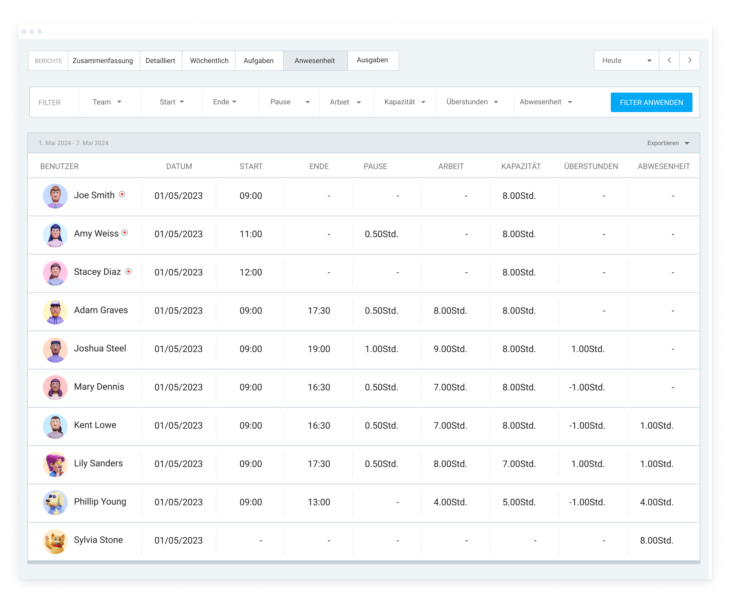
Task: Expand the Team filter dropdown
Action: (107, 102)
